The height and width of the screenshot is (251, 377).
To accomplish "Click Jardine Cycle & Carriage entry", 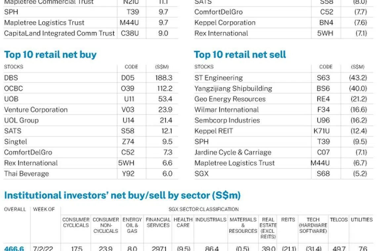I will point(233,152).
